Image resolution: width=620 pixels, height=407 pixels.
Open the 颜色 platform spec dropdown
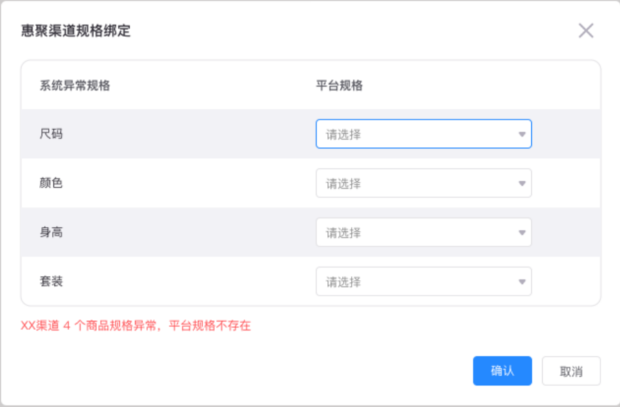coord(423,183)
